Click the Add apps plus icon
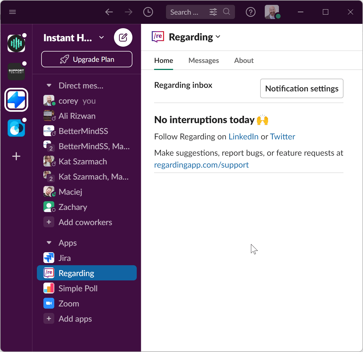Viewport: 363px width, 352px height. pyautogui.click(x=49, y=319)
